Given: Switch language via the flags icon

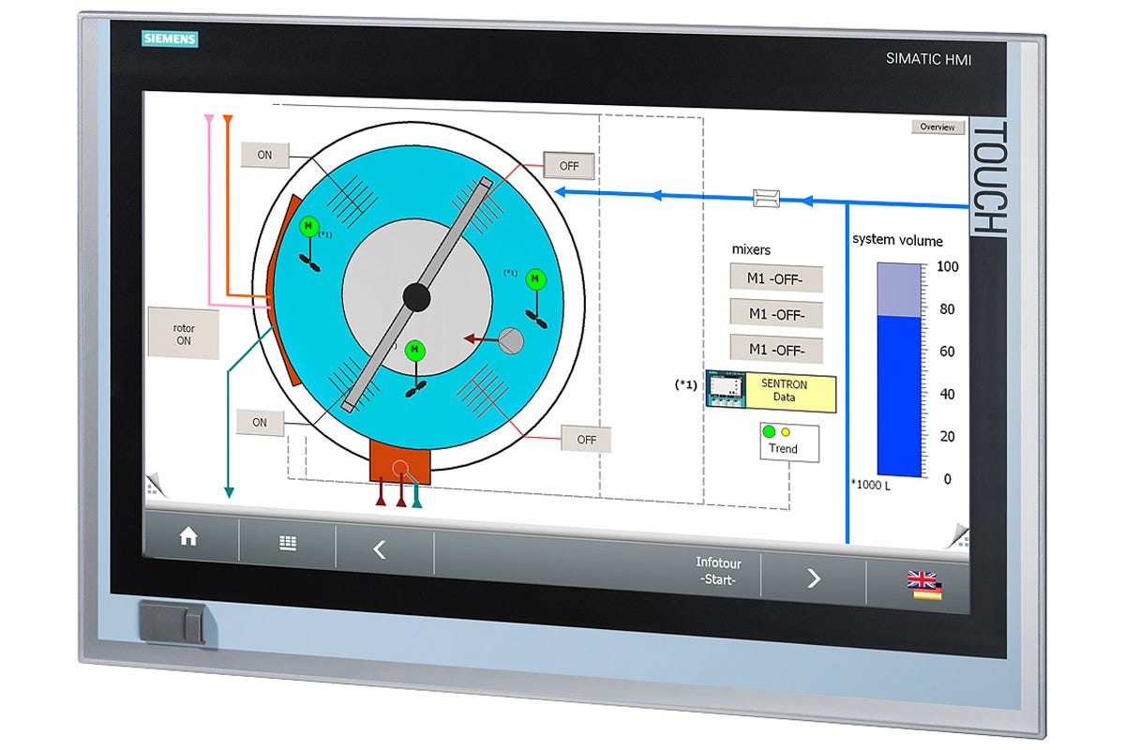Looking at the screenshot, I should point(924,586).
